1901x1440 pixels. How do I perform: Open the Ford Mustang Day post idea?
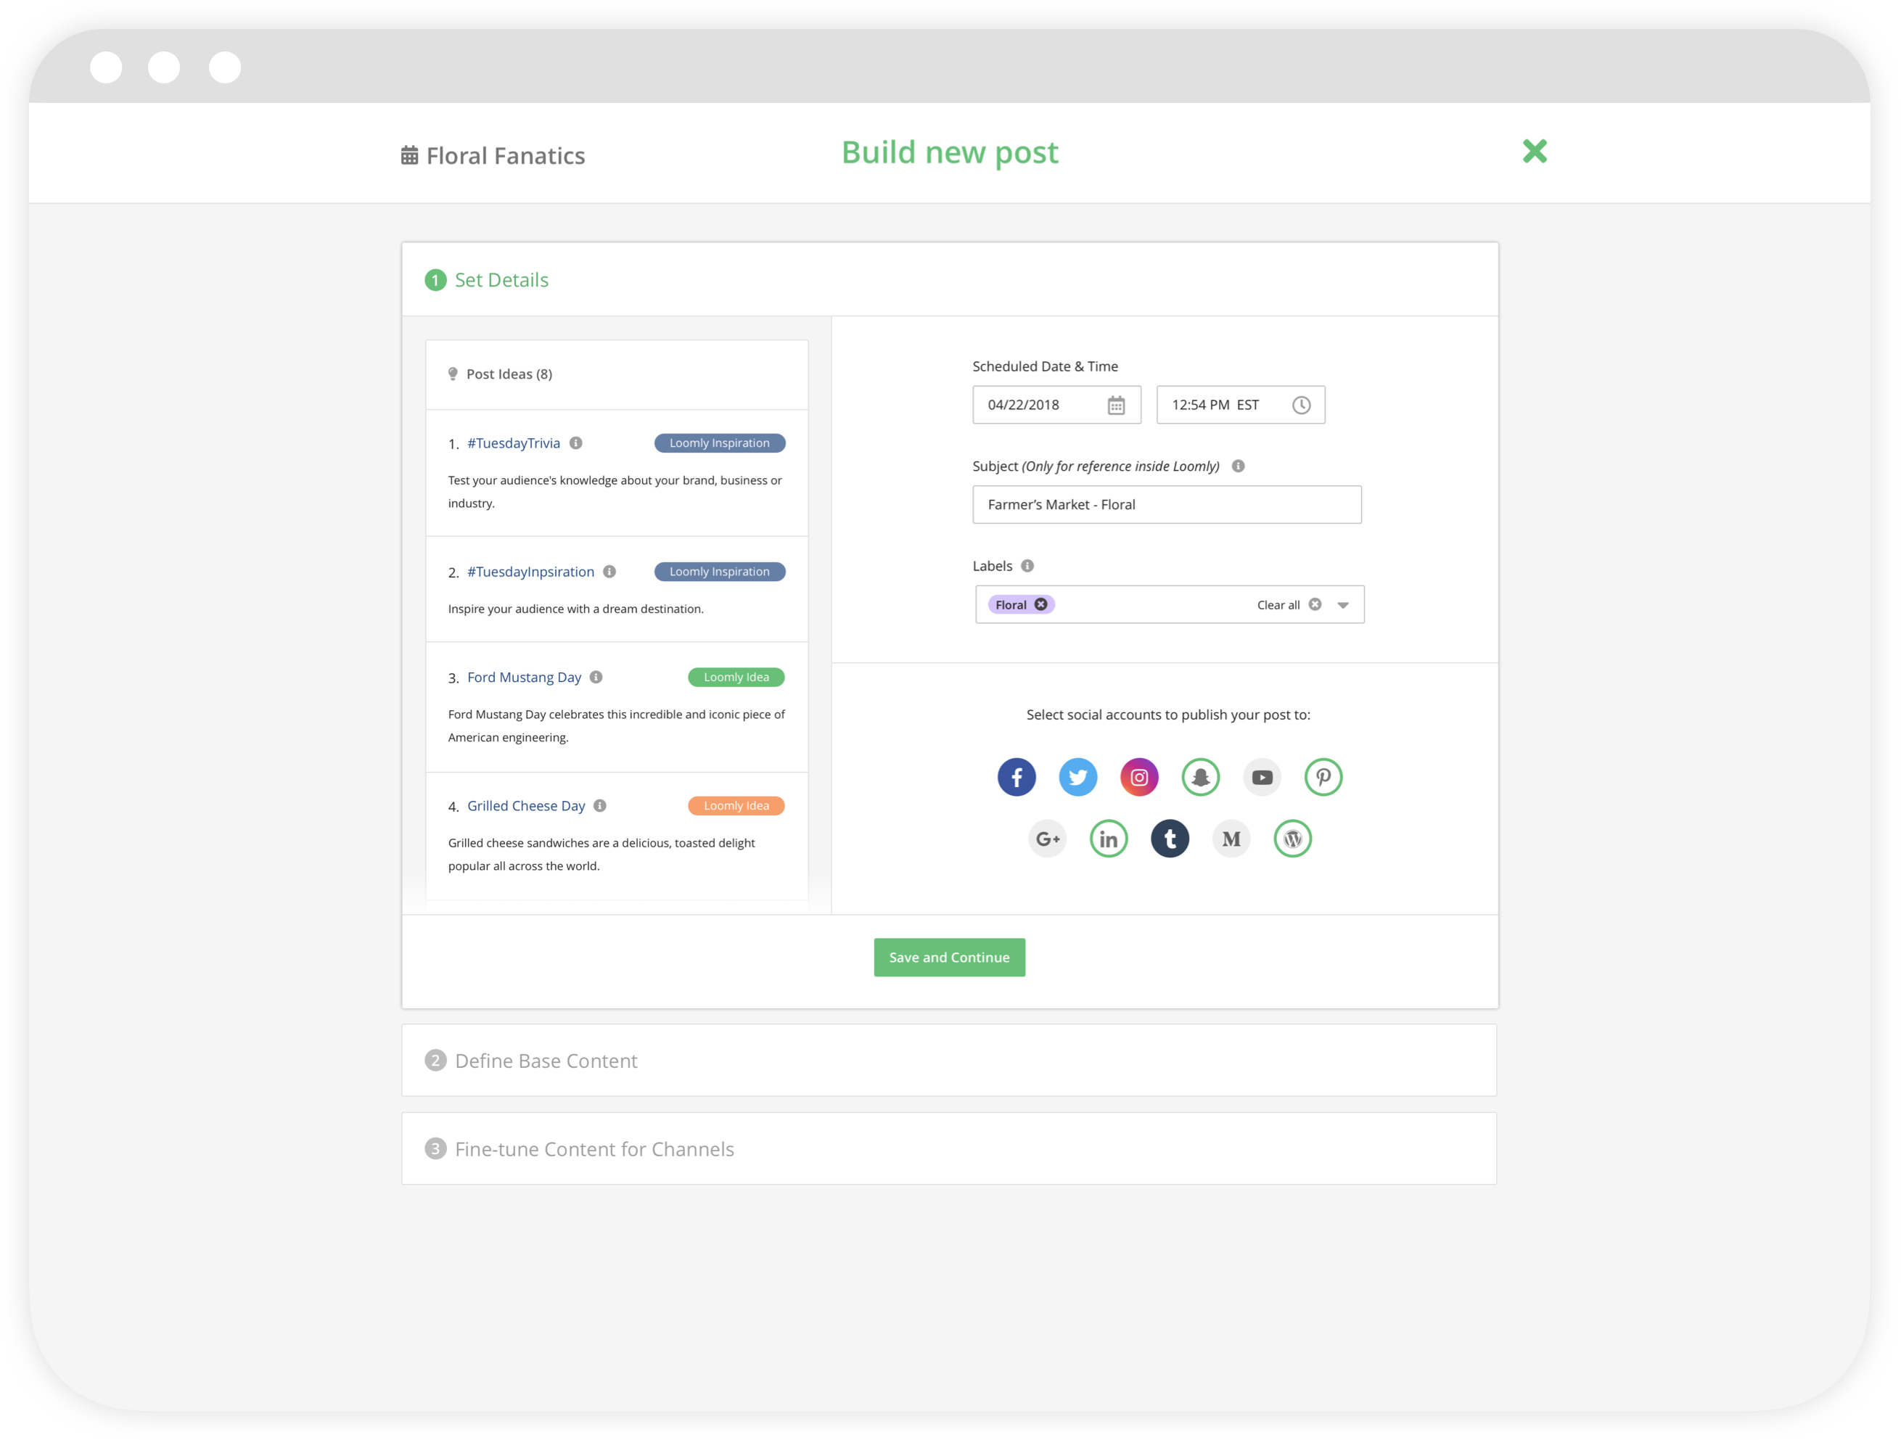[523, 677]
